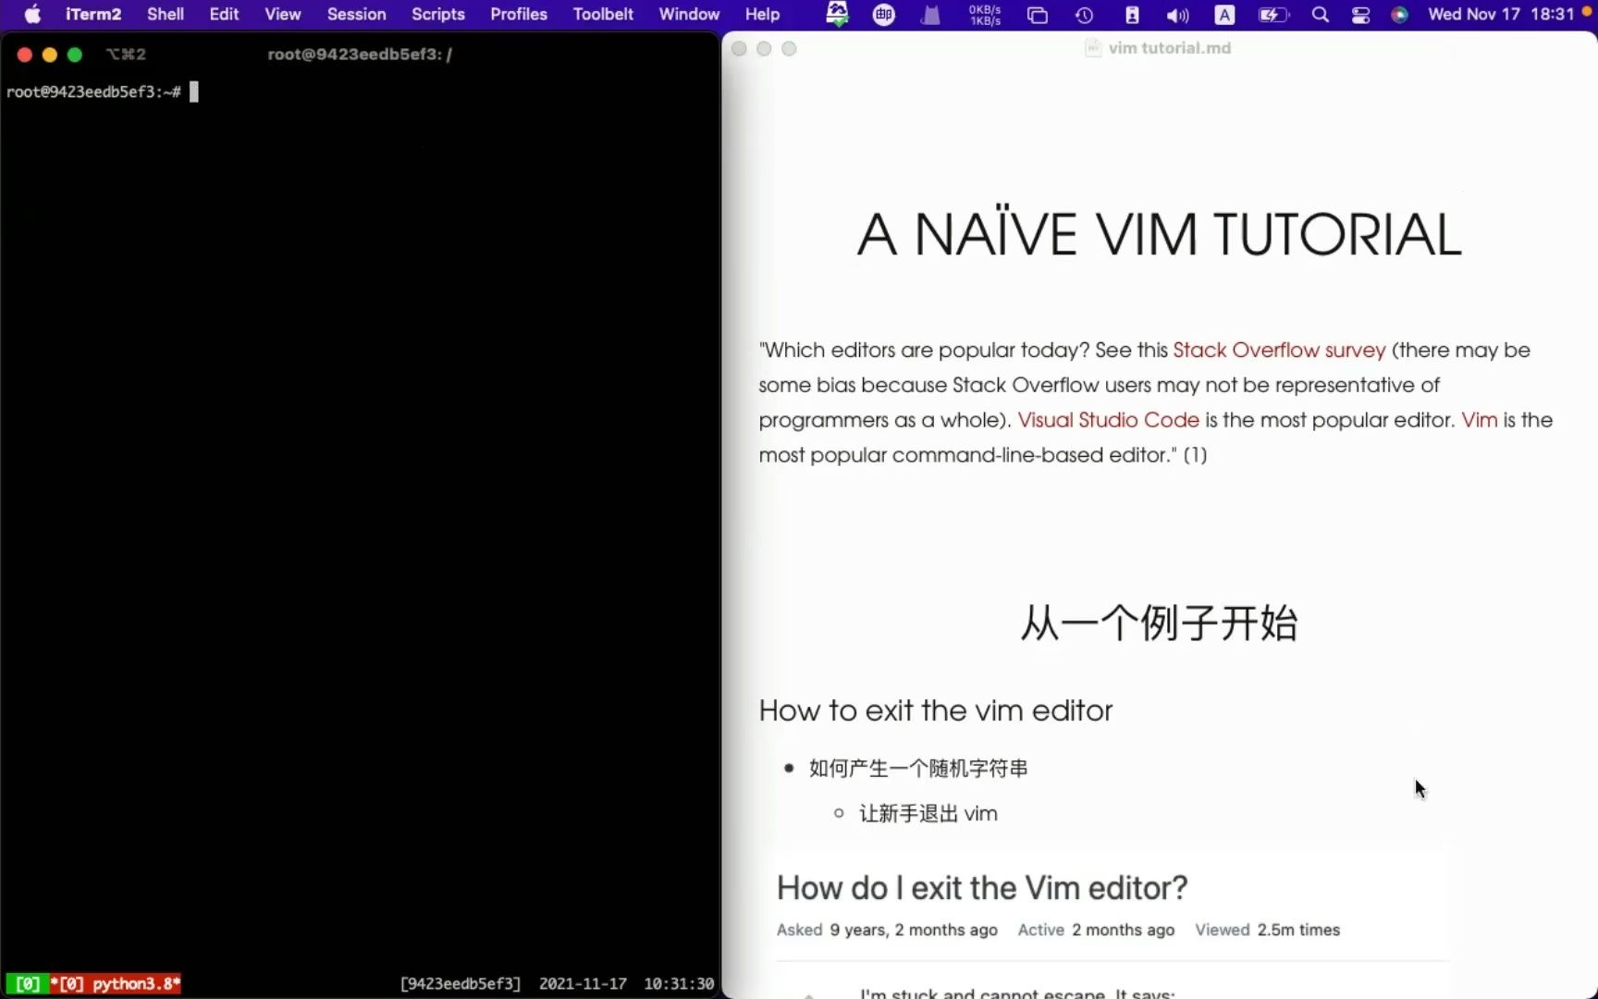Open Spotlight search magnifier

click(1321, 15)
